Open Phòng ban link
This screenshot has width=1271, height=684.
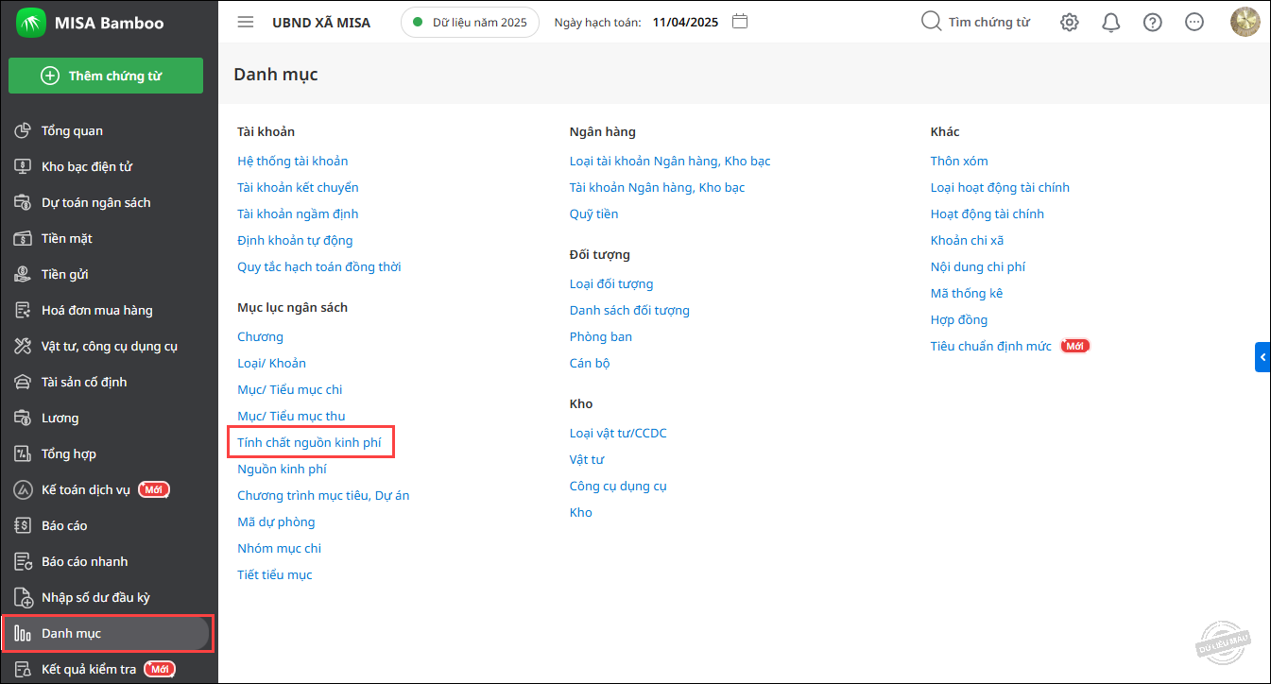pyautogui.click(x=601, y=336)
